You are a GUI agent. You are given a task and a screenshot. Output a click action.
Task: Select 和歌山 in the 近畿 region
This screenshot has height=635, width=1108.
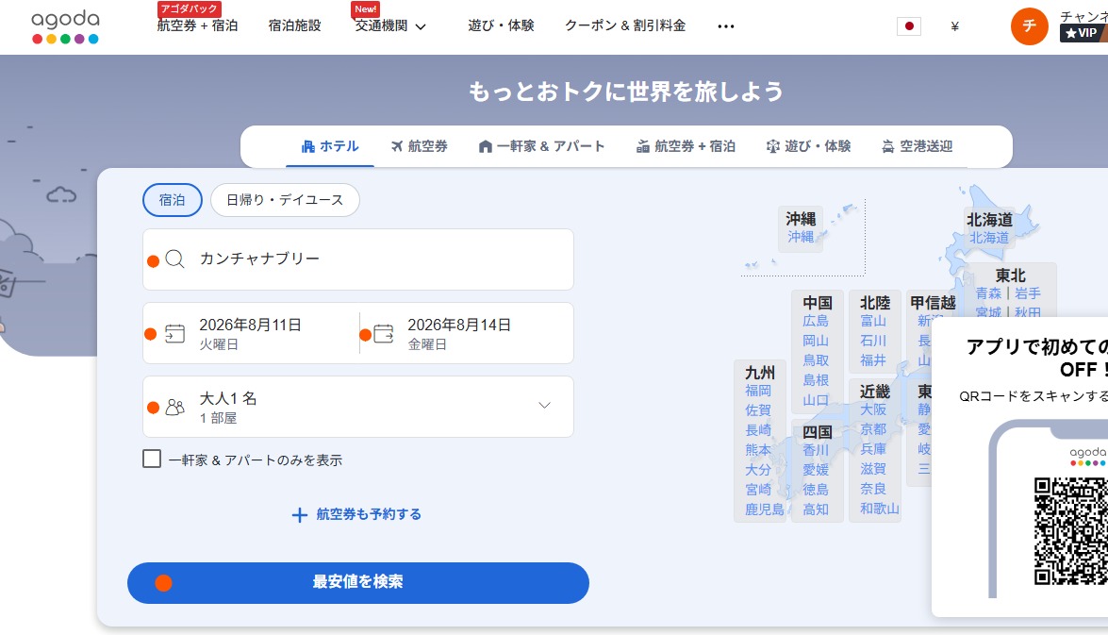coord(880,509)
